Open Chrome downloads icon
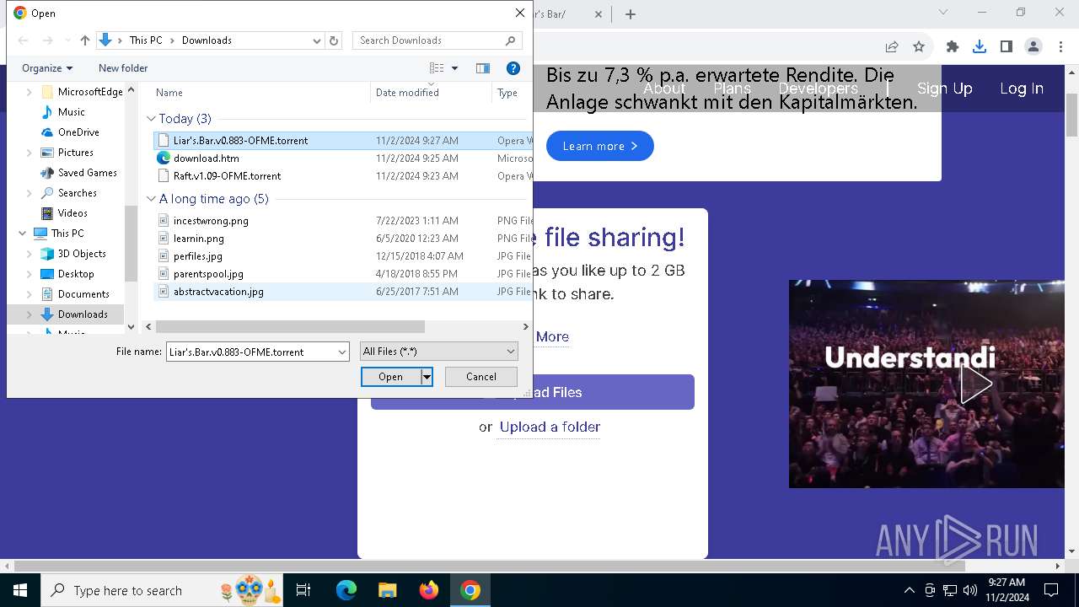The width and height of the screenshot is (1079, 607). point(980,47)
